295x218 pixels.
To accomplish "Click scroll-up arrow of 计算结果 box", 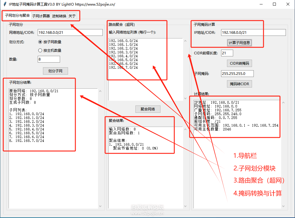I will tap(284, 103).
